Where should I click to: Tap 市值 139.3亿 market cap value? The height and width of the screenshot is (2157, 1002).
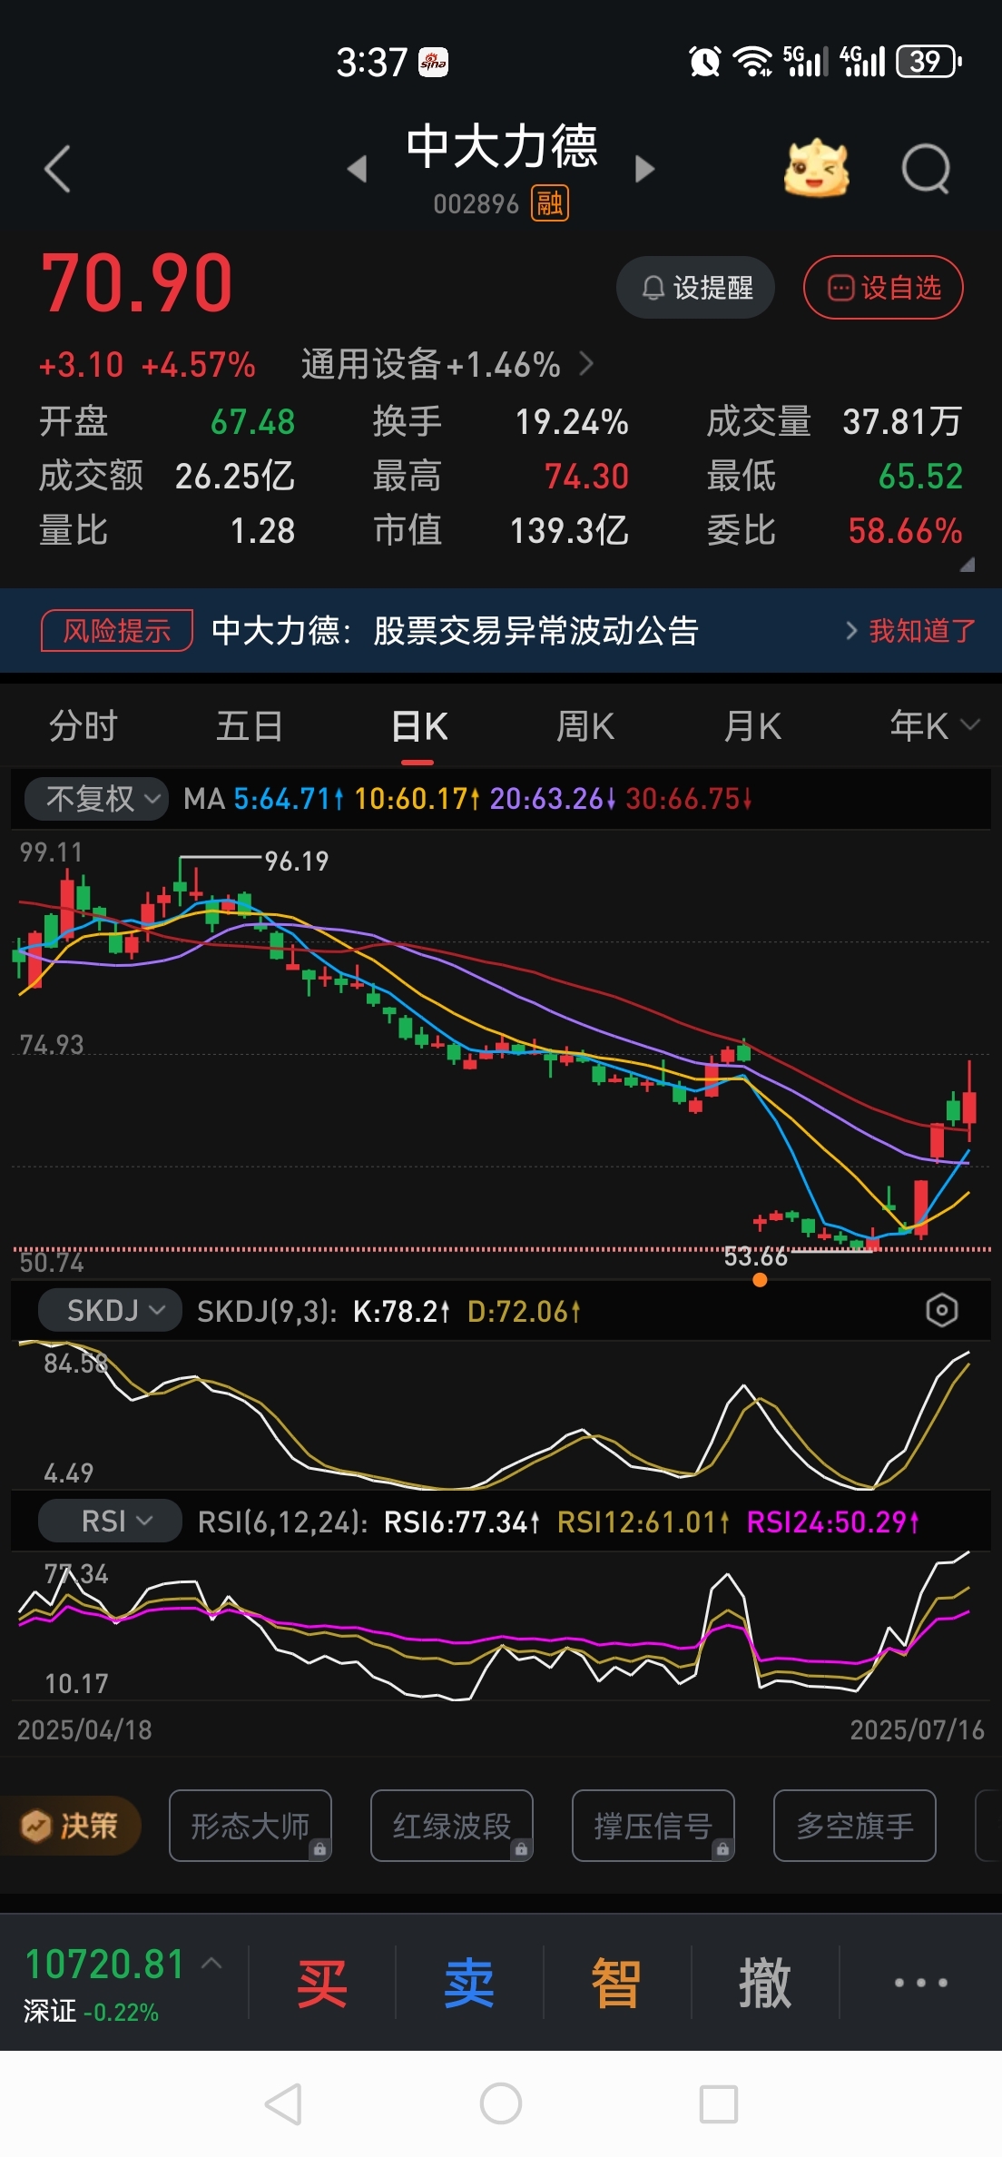(x=569, y=531)
